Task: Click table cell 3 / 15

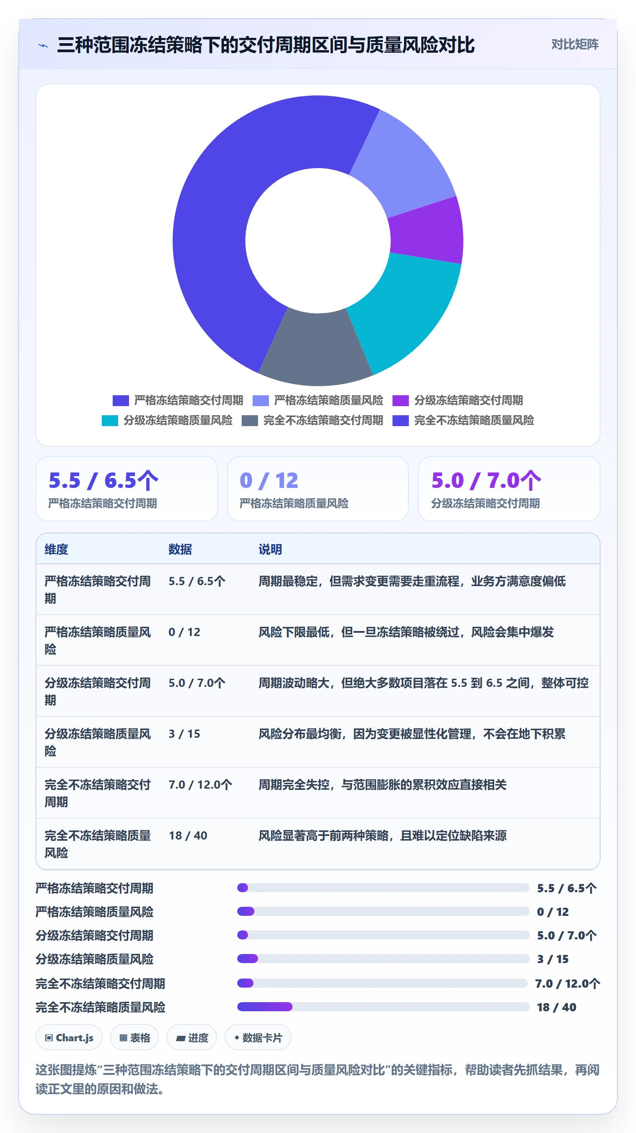Action: coord(184,734)
